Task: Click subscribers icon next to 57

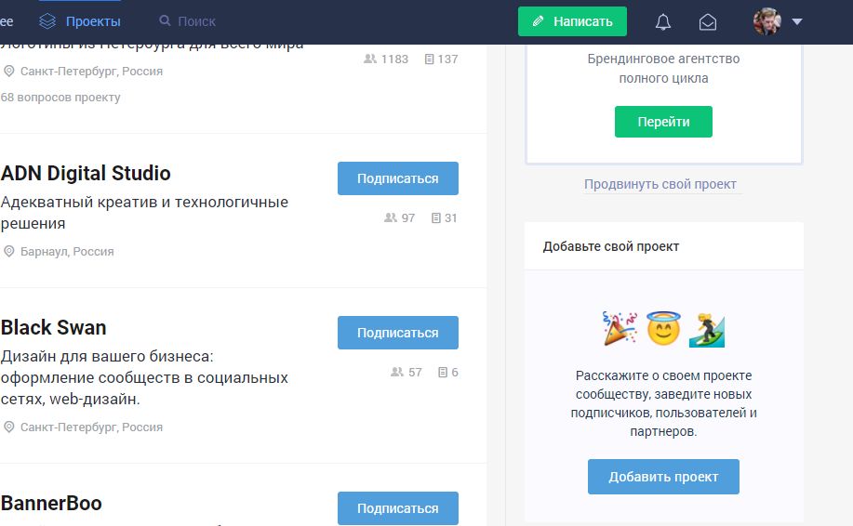Action: coord(396,373)
